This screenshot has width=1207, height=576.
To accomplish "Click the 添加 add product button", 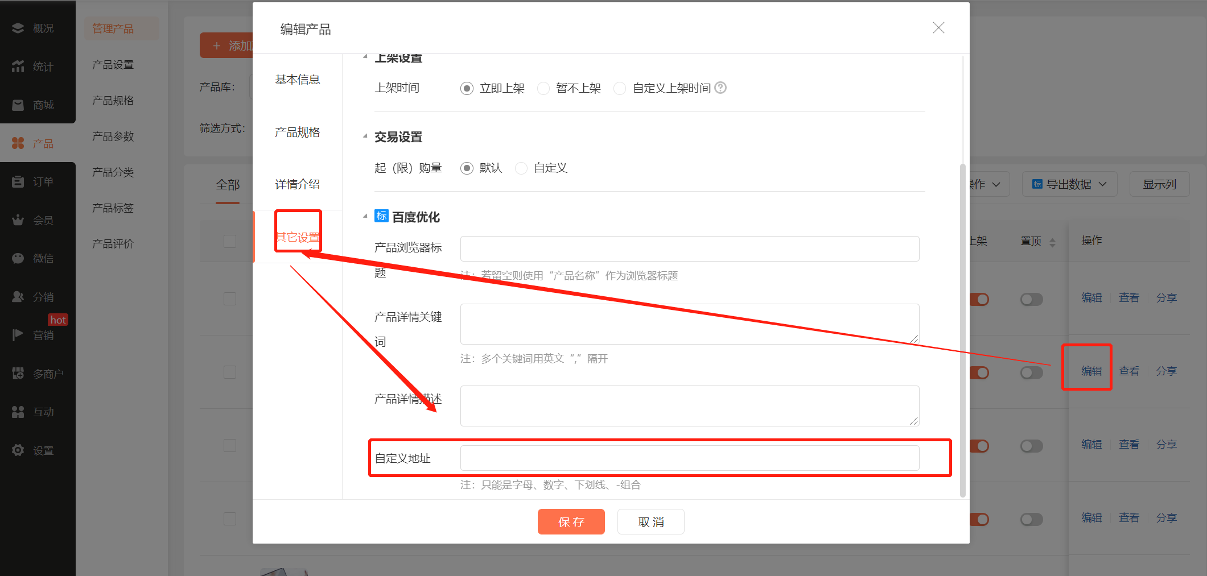I will [x=228, y=45].
